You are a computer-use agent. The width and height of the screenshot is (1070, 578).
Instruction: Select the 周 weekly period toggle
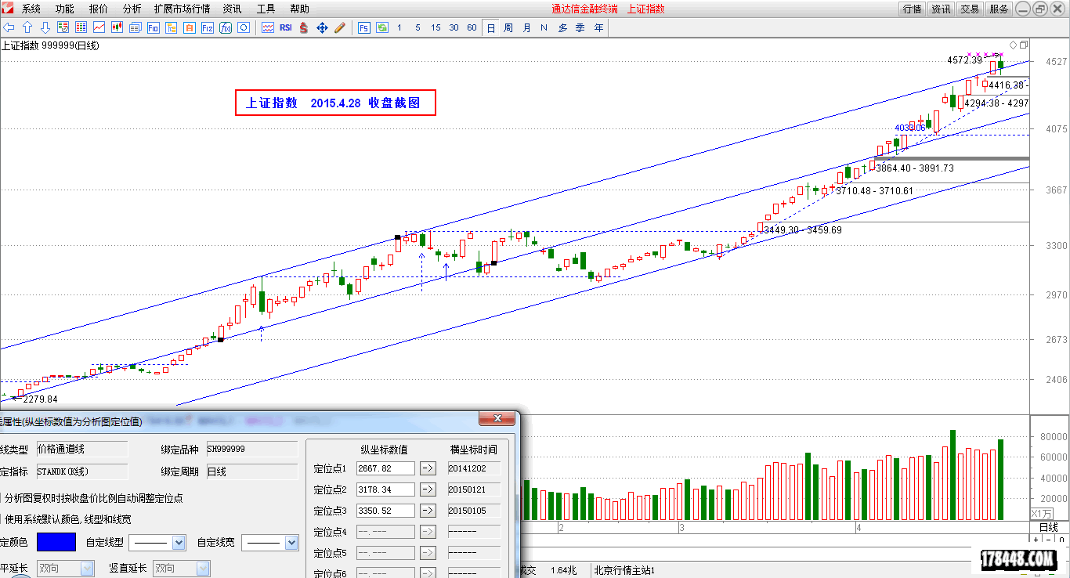pyautogui.click(x=508, y=27)
